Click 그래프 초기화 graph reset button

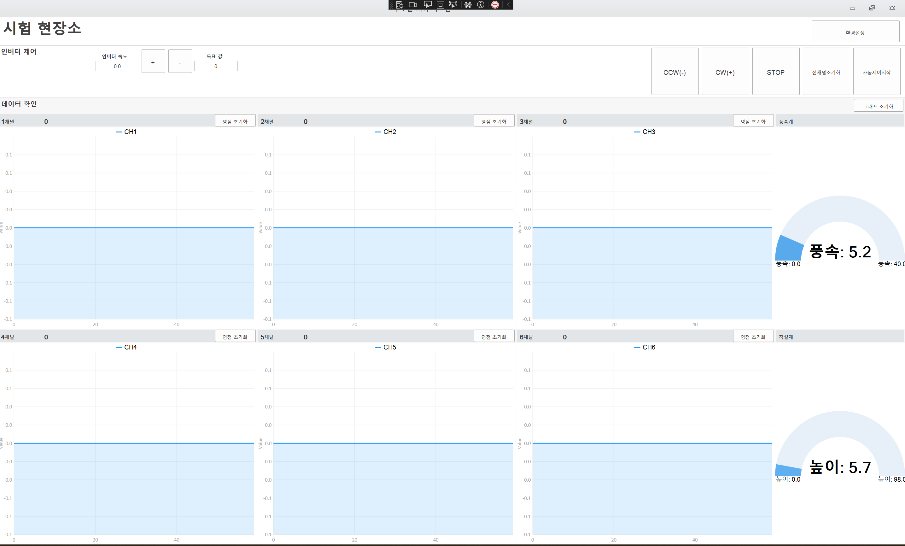coord(878,106)
